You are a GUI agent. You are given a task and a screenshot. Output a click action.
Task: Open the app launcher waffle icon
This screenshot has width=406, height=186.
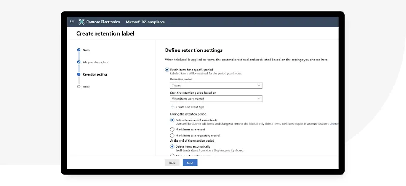click(x=72, y=22)
